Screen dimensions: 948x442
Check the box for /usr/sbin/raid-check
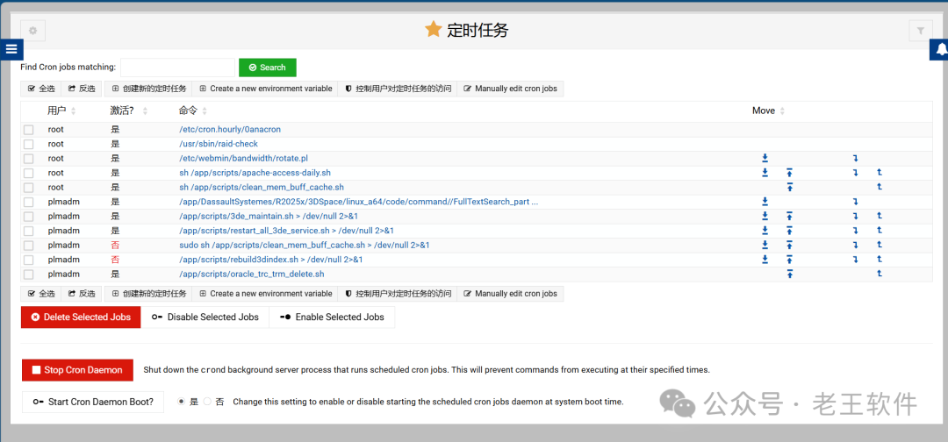coord(29,144)
